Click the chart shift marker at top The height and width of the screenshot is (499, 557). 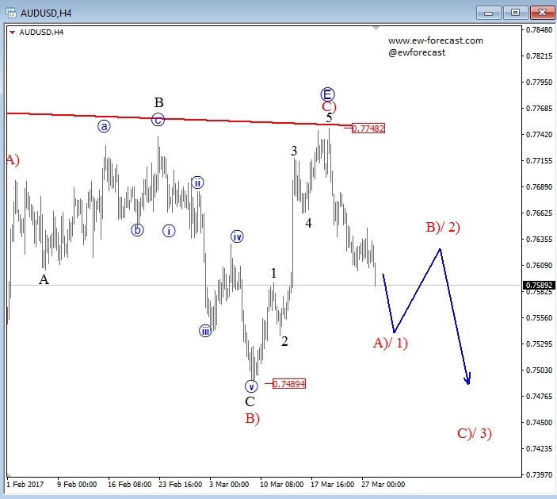376,28
